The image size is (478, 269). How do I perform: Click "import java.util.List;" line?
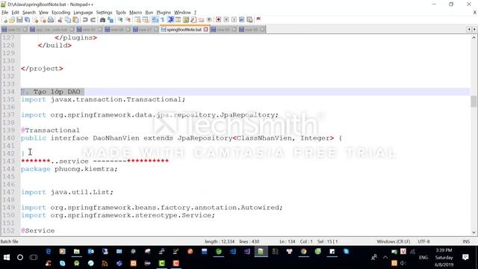(x=67, y=192)
